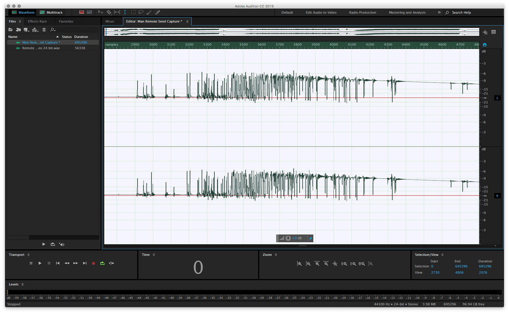Disable the R channel indicator
The height and width of the screenshot is (313, 509).
pyautogui.click(x=497, y=196)
